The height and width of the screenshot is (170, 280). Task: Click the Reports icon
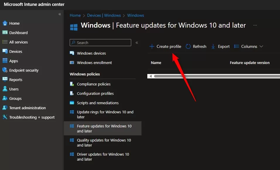click(x=5, y=79)
